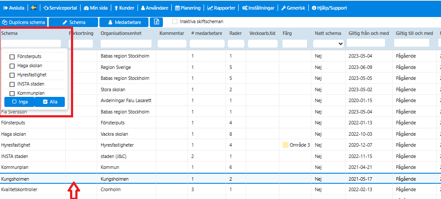This screenshot has height=199, width=441.
Task: Open the Användare menu
Action: tap(155, 8)
